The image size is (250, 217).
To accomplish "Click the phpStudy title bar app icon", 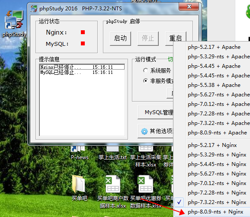I will 34,9.
